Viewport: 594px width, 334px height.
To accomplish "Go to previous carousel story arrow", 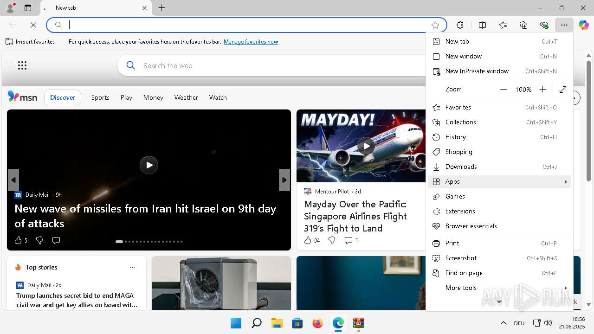I will tap(13, 180).
